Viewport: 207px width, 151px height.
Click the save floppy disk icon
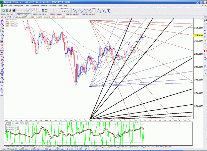click(x=14, y=10)
